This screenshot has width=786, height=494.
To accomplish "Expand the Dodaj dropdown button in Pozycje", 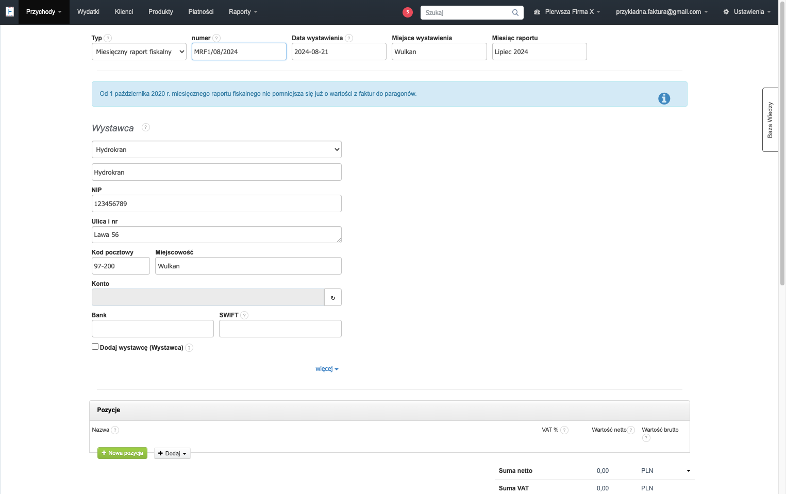I will click(172, 453).
